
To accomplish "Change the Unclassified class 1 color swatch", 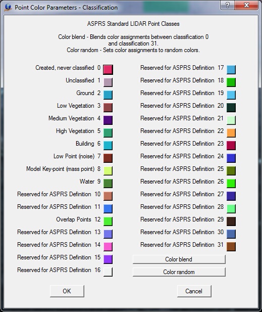I will [x=108, y=82].
